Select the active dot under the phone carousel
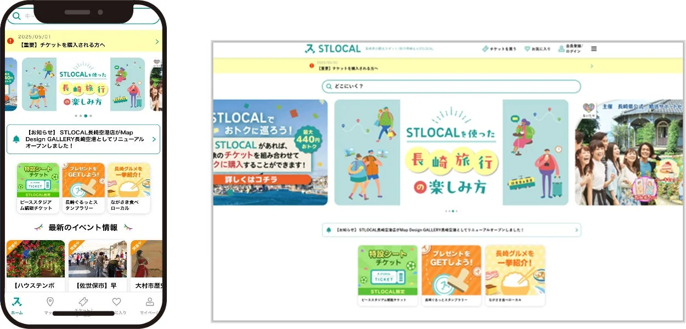The image size is (686, 329). coord(86,116)
